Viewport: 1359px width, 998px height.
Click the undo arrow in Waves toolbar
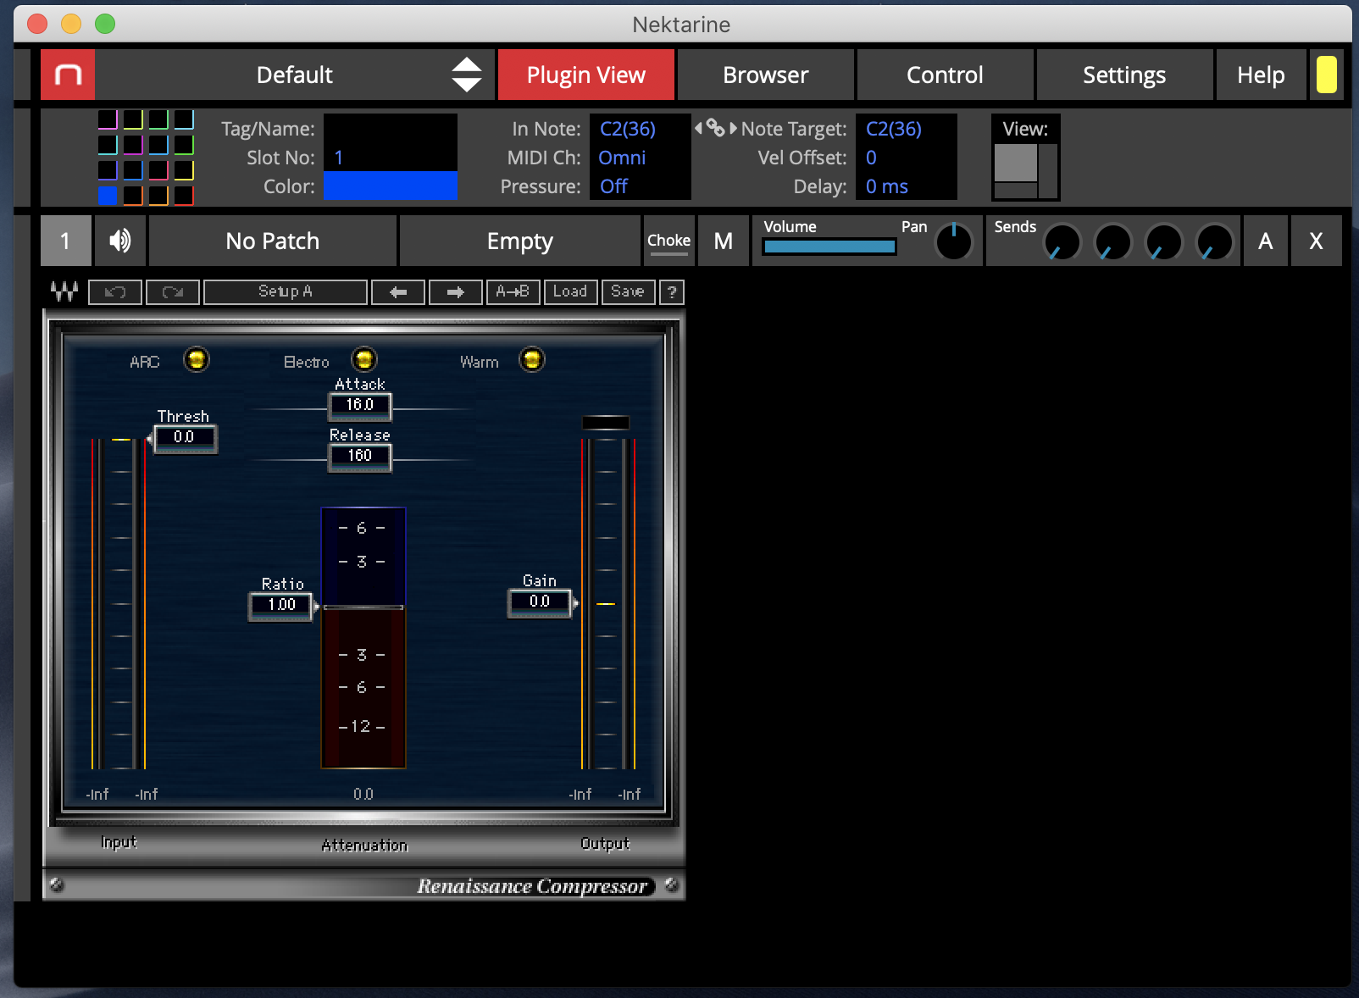pos(115,292)
